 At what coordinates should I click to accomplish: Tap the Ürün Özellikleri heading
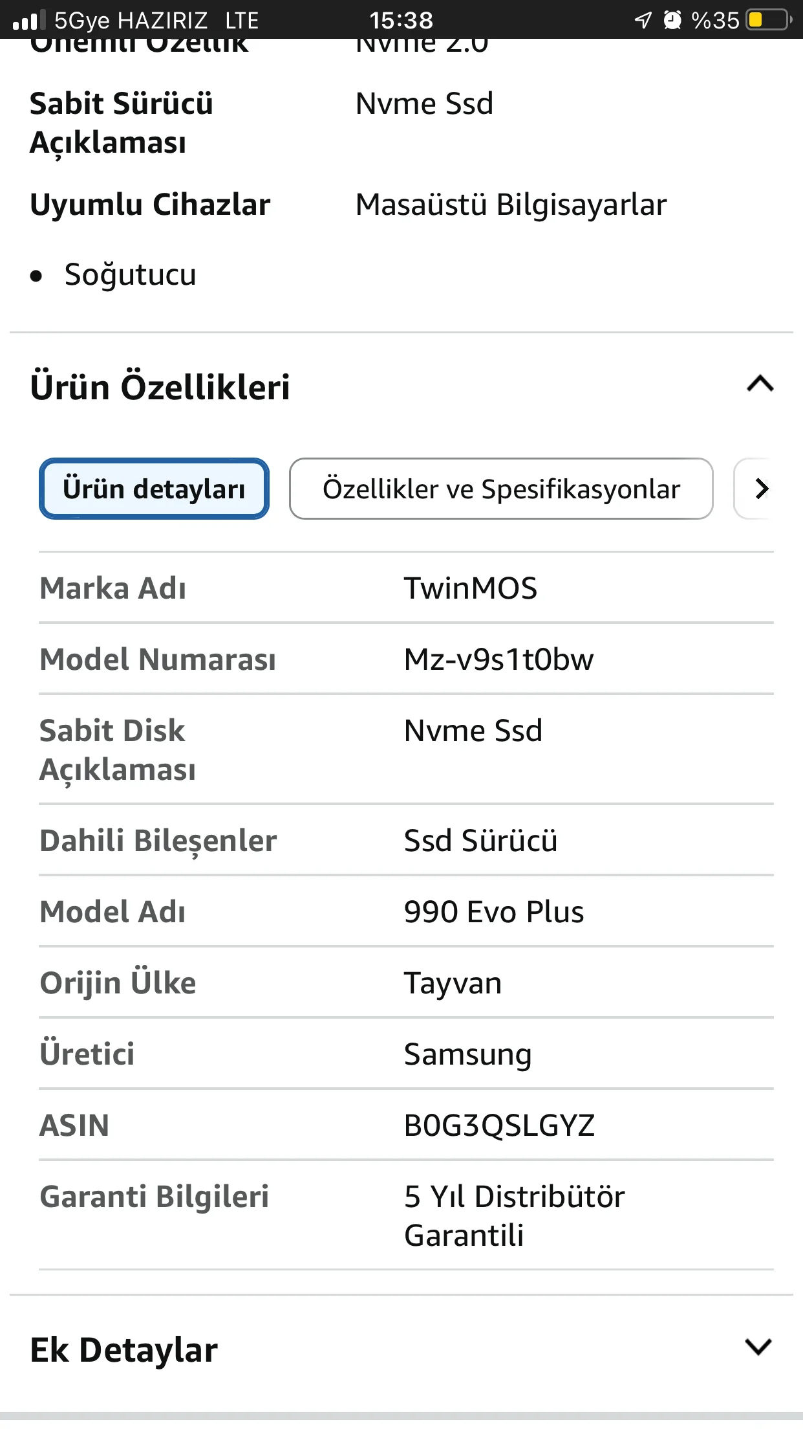pyautogui.click(x=160, y=386)
